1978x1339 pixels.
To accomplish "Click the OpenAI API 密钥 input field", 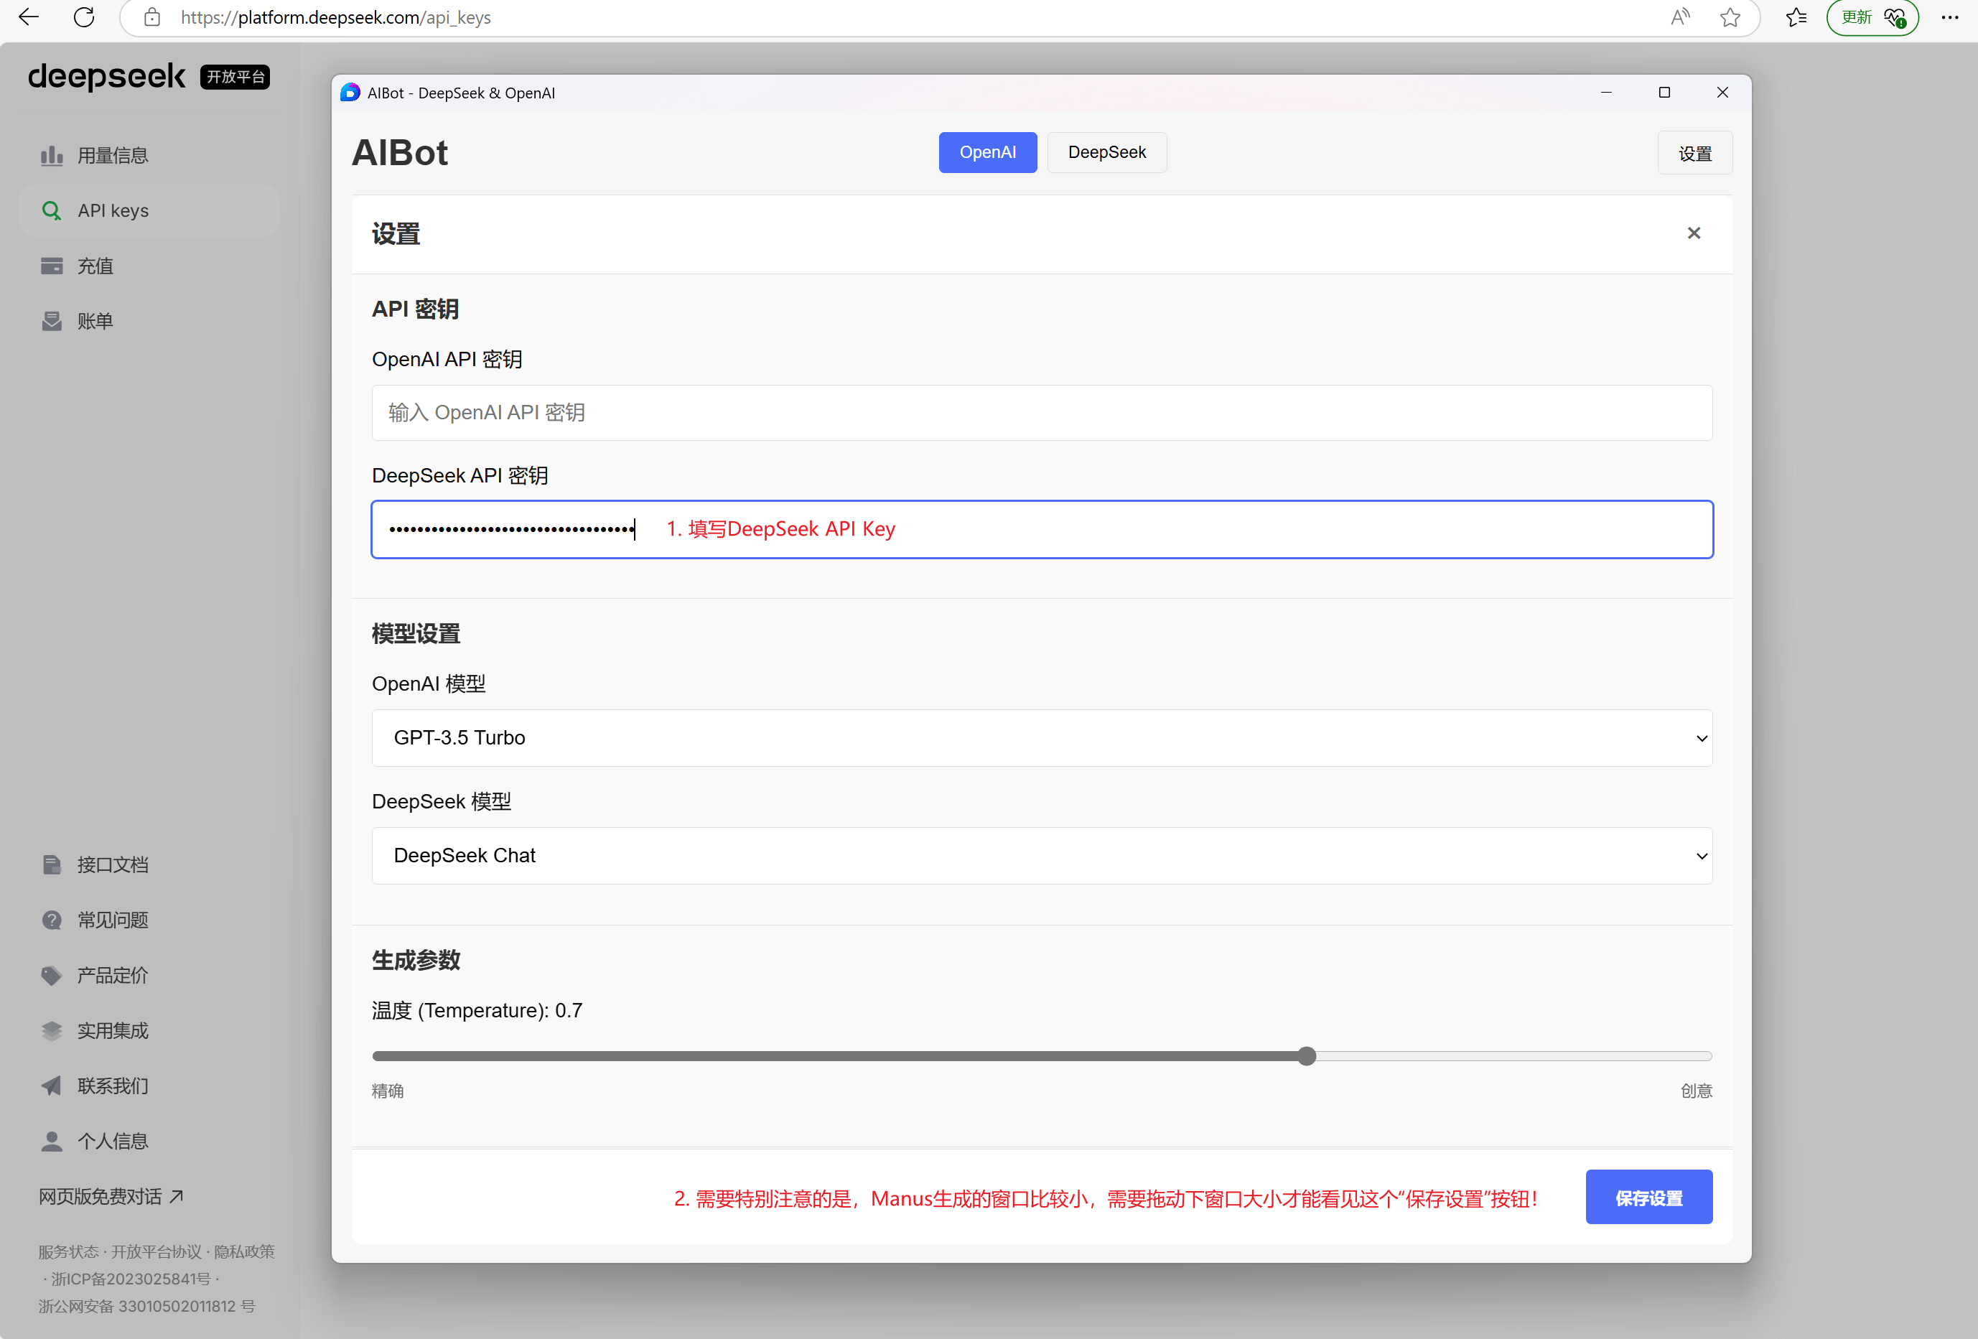I will 1042,413.
